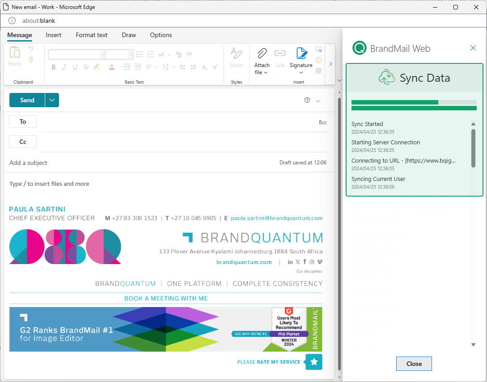The image size is (487, 382).
Task: Decrease the paragraph indent
Action: [127, 67]
